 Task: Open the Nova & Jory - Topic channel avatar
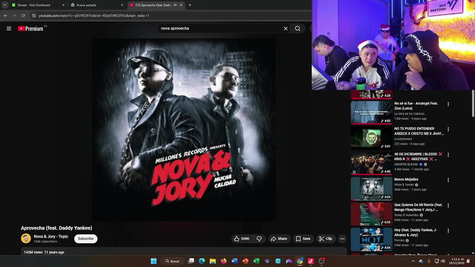tap(26, 239)
